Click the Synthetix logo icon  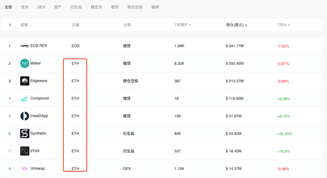click(25, 133)
